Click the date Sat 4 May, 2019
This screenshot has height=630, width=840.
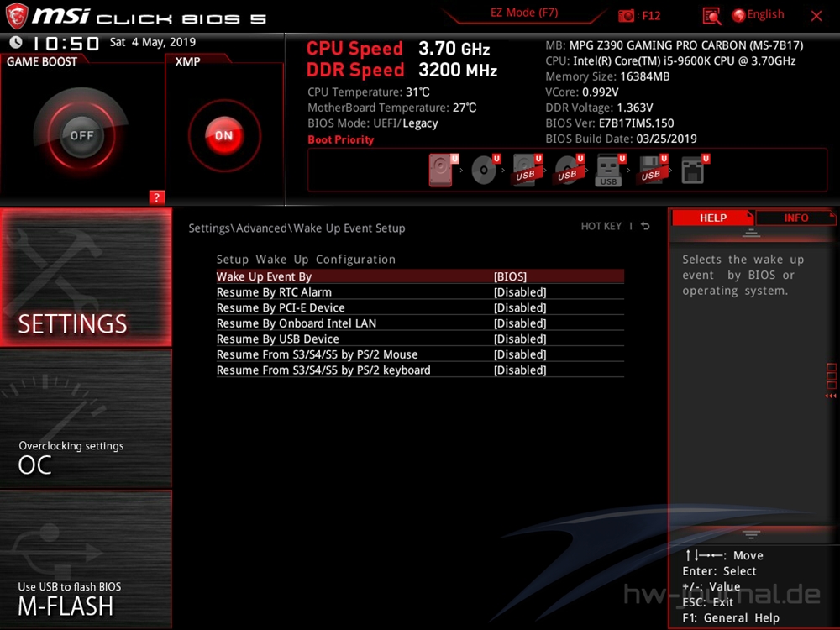coord(153,42)
